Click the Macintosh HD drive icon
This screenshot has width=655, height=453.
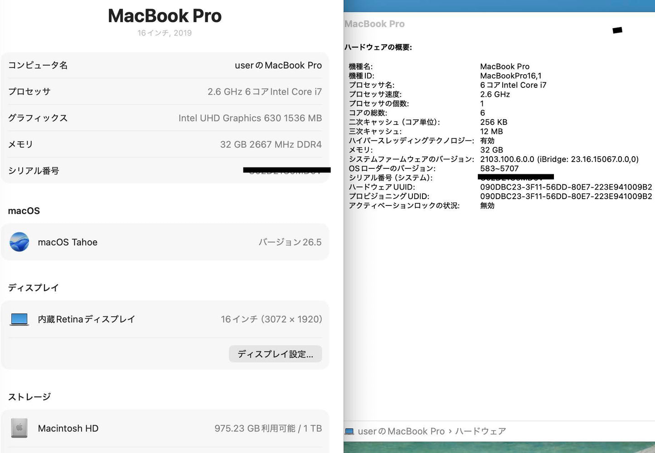point(19,428)
